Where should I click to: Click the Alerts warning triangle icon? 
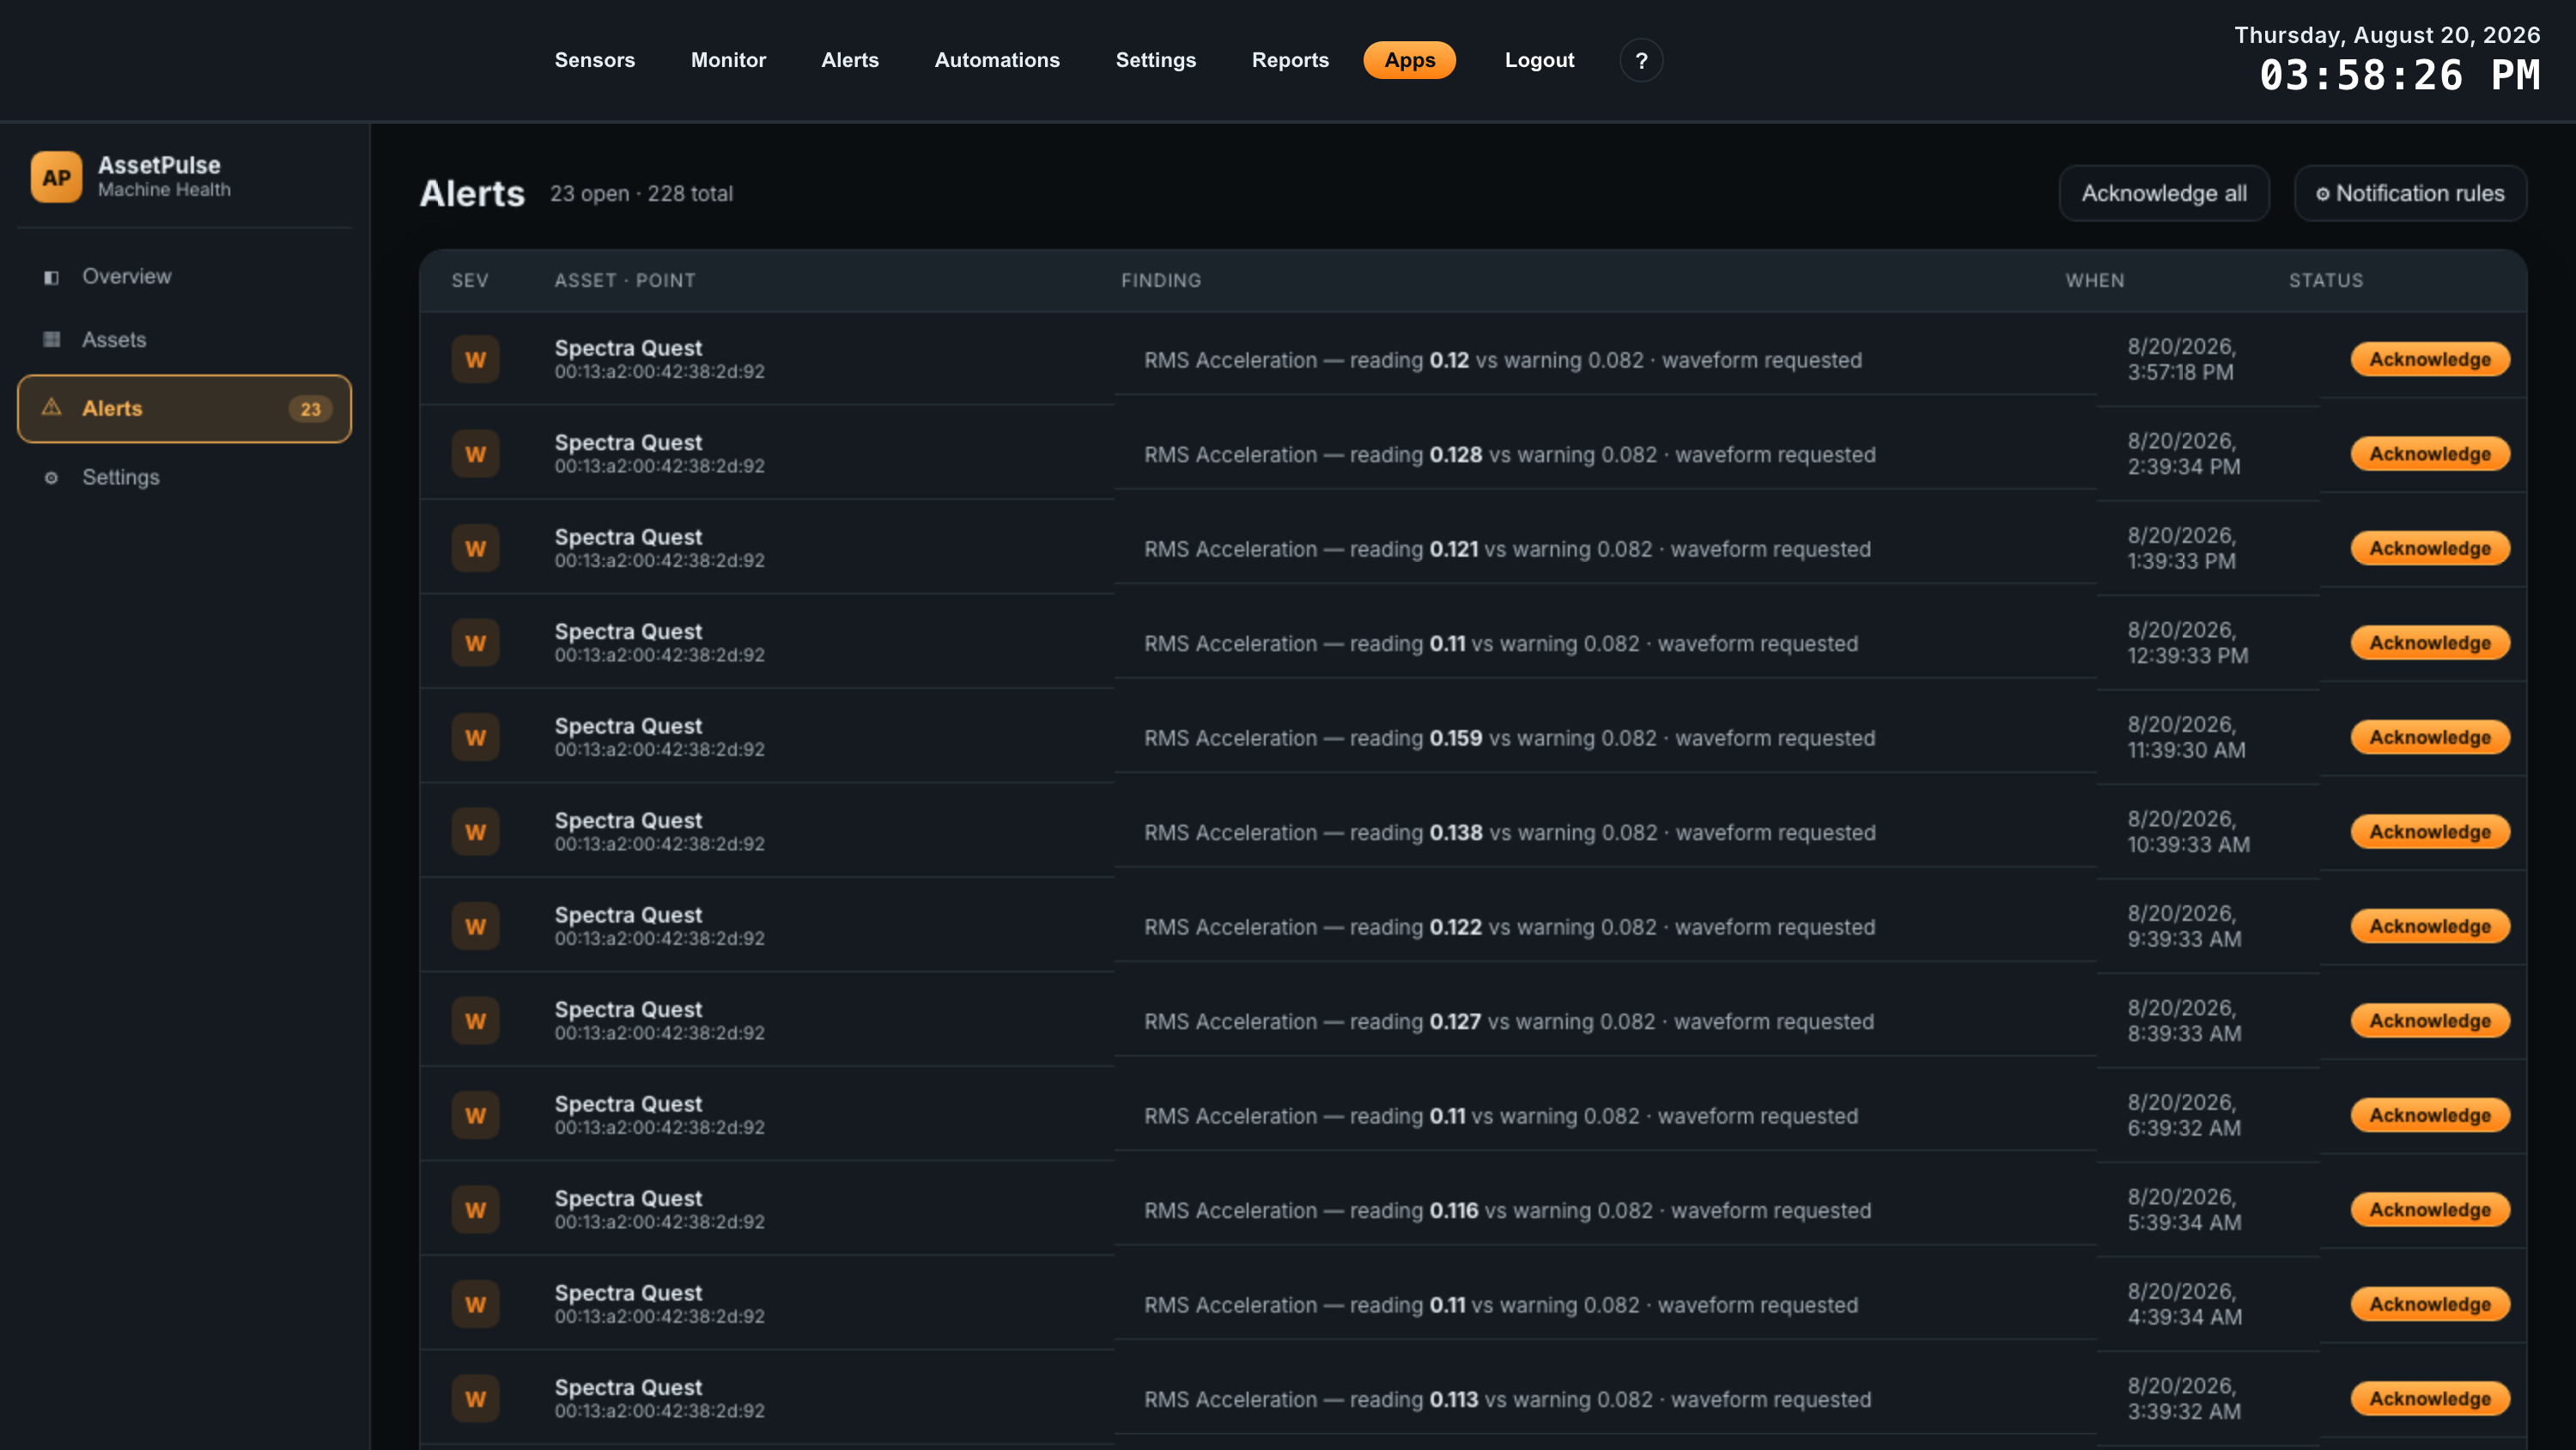[x=51, y=407]
